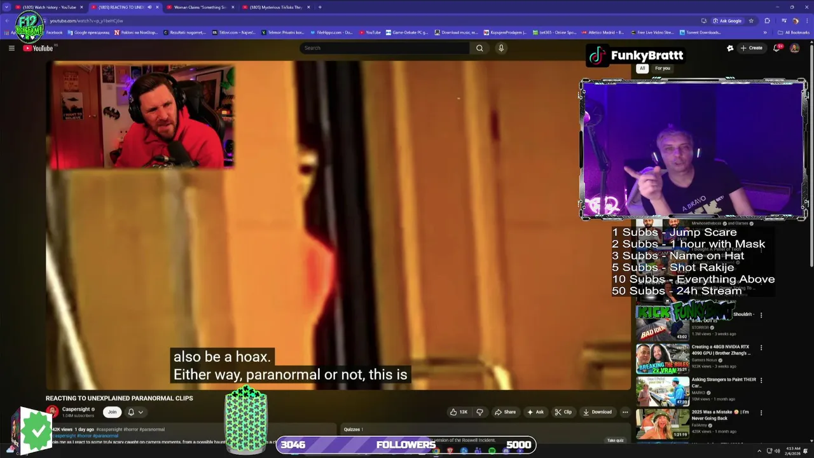The image size is (814, 458).
Task: Bookmark this page with star icon
Action: coord(751,21)
